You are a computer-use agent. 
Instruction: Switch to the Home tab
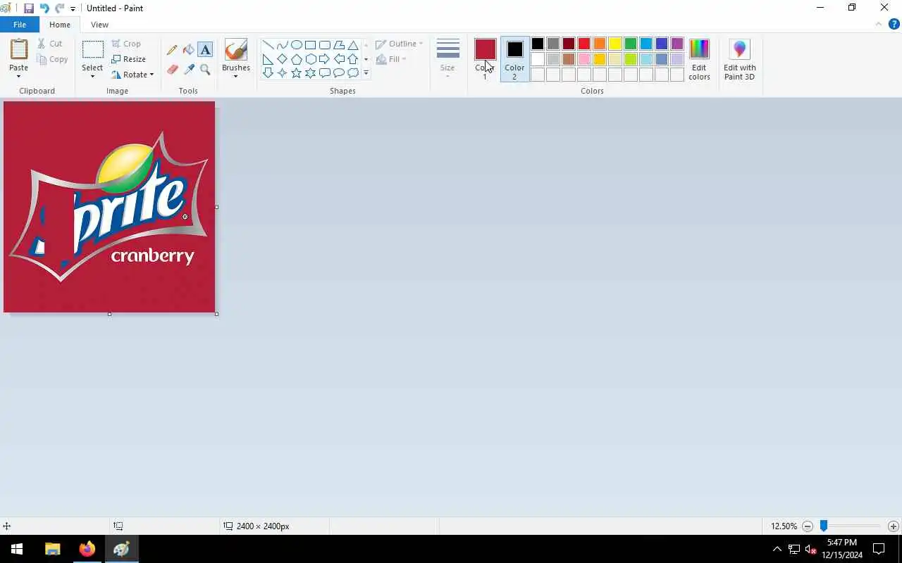(x=60, y=25)
